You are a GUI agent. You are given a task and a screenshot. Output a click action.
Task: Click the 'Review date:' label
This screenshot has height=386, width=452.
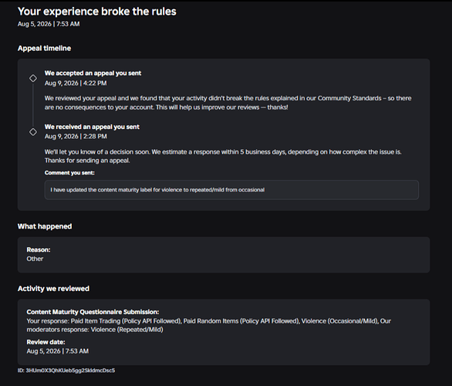click(x=46, y=342)
